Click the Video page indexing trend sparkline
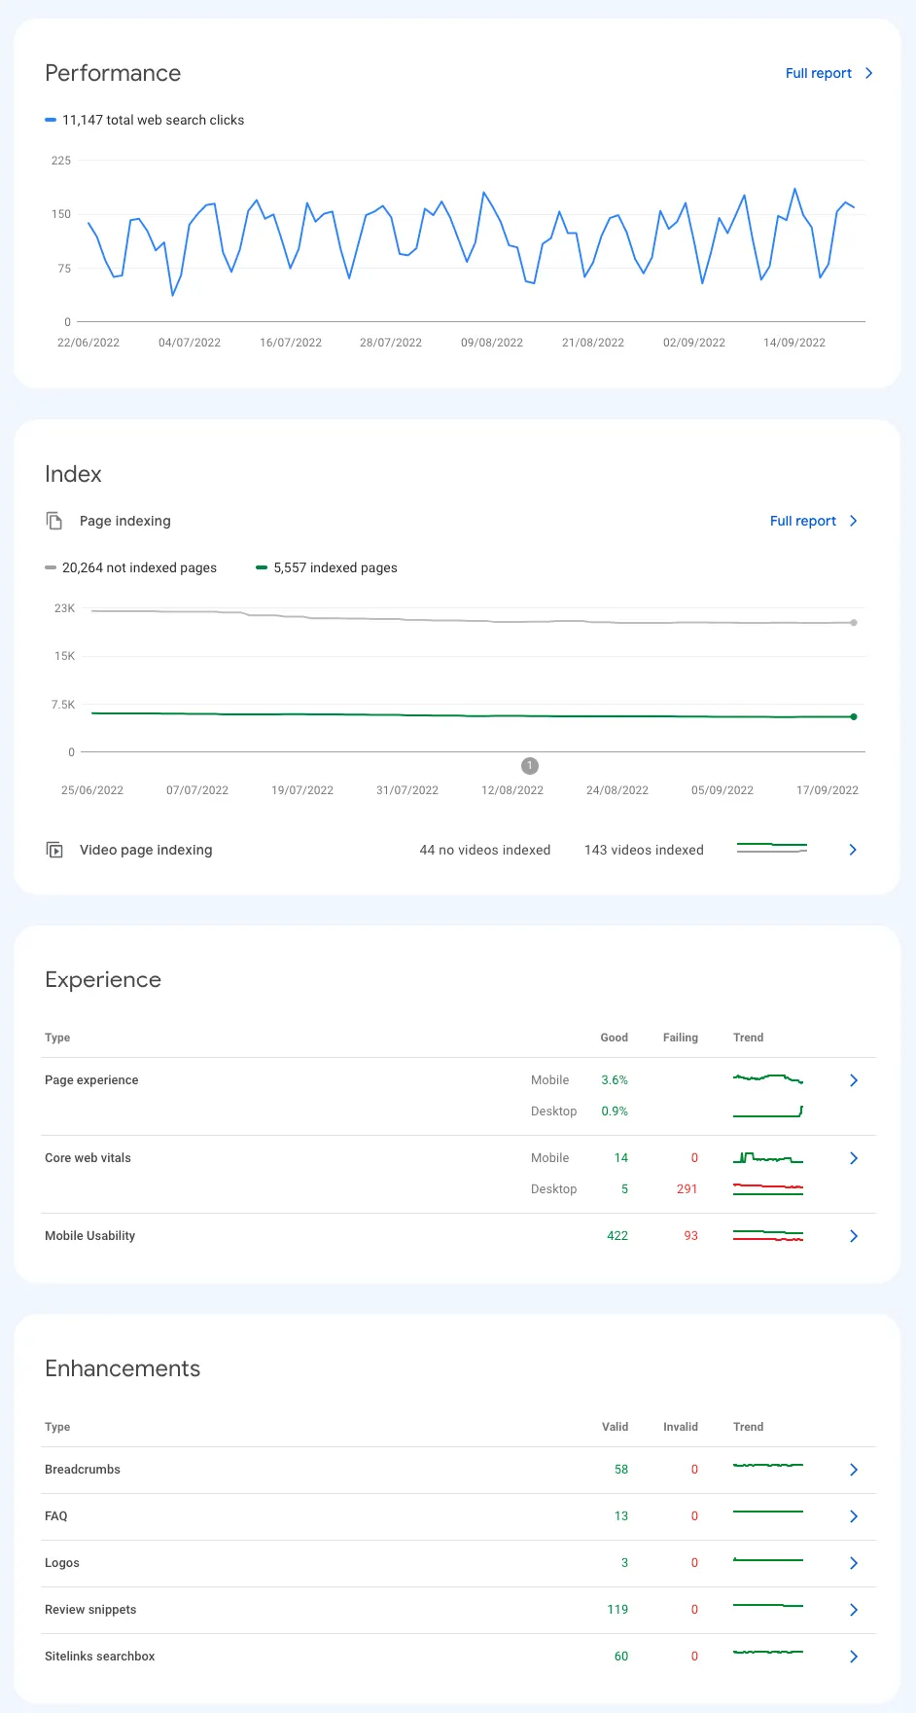Screen dimensions: 916x1713 (772, 848)
